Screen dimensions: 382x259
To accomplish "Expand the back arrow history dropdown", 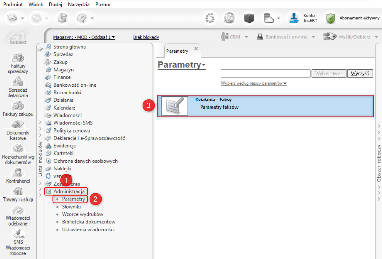I will point(23,18).
